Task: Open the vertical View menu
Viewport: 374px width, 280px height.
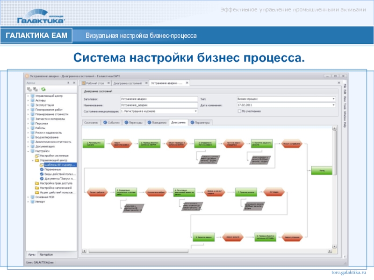Action: [345, 98]
